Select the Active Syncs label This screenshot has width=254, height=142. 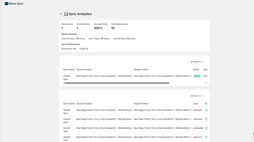point(84,24)
